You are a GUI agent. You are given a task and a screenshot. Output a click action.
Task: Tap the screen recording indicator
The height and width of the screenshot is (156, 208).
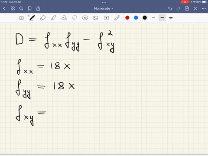(x=185, y=2)
